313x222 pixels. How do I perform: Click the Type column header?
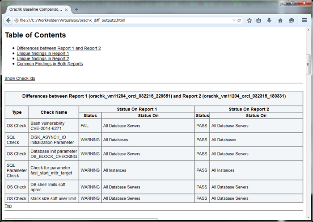[17, 112]
